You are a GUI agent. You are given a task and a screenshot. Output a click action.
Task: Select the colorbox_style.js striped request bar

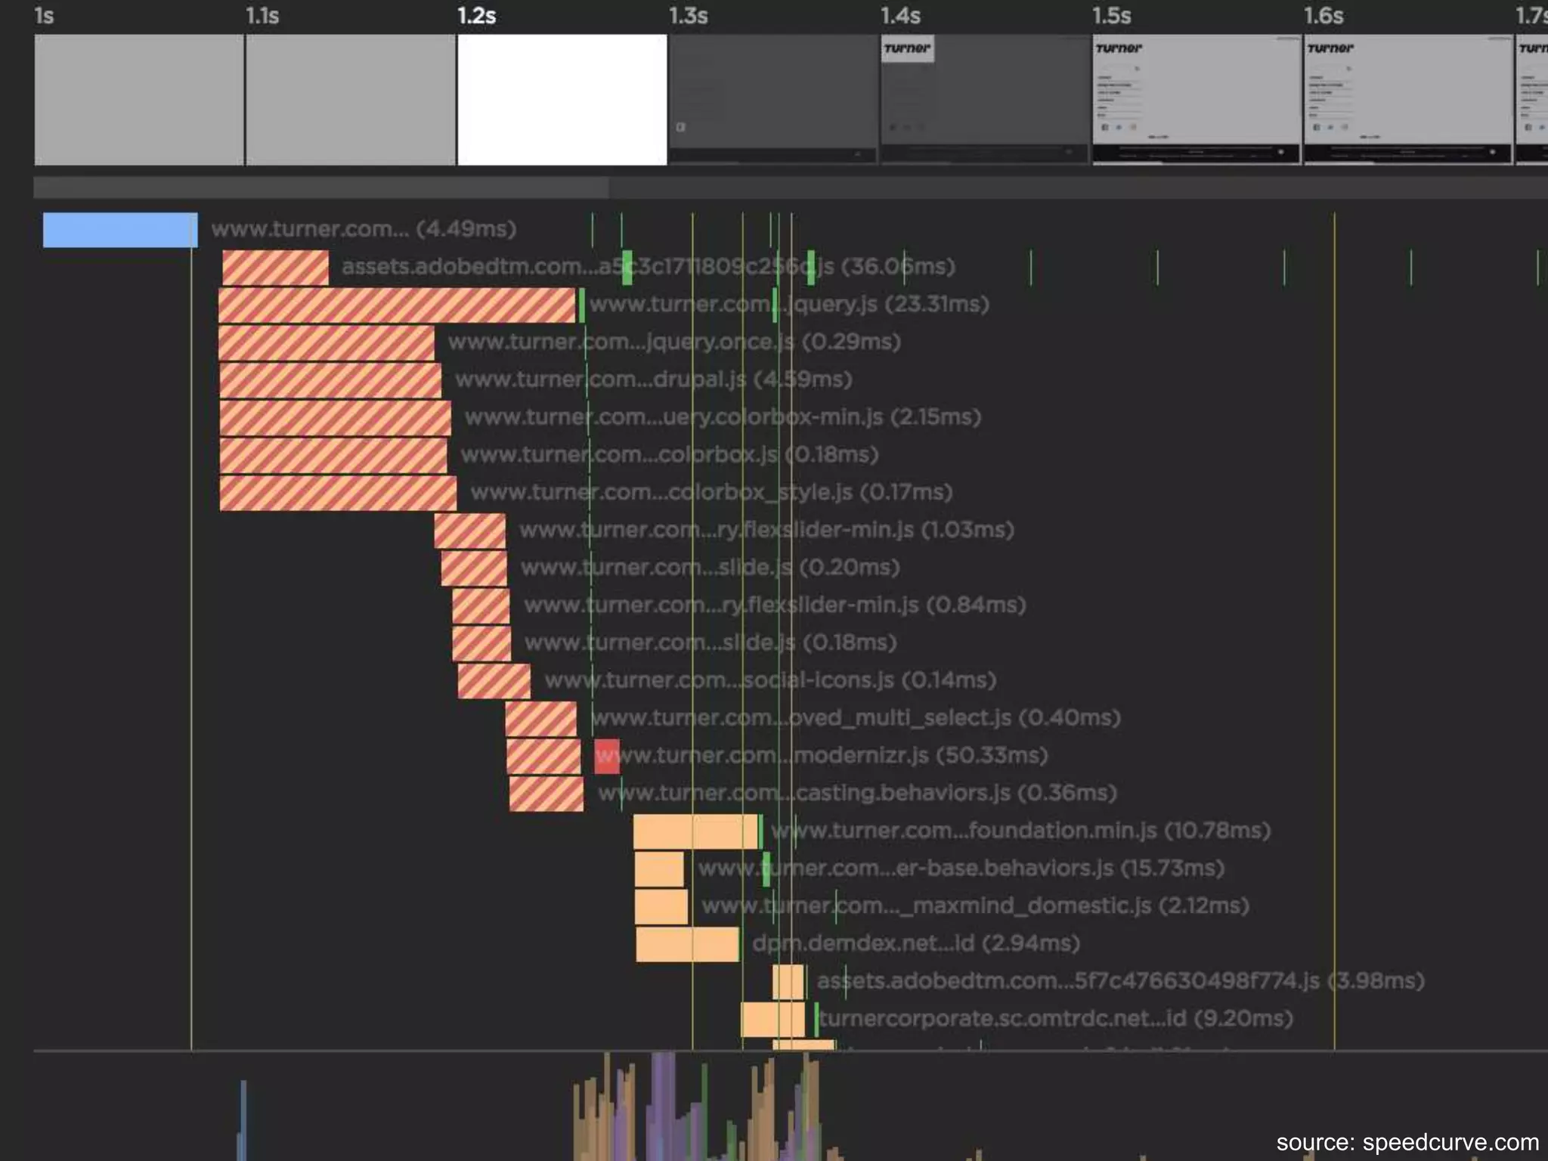[337, 493]
